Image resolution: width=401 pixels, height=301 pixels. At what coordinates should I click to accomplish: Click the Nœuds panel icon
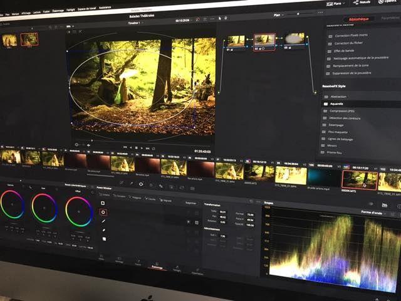(x=362, y=2)
